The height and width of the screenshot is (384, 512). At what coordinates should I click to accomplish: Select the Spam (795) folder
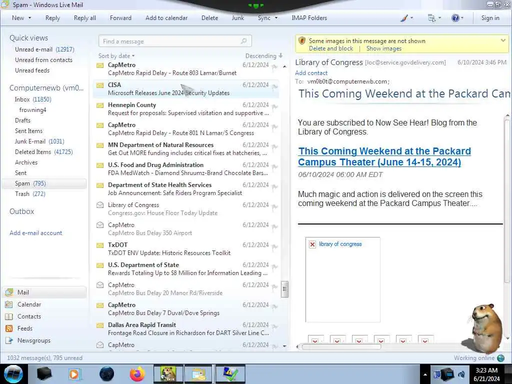pos(44,183)
